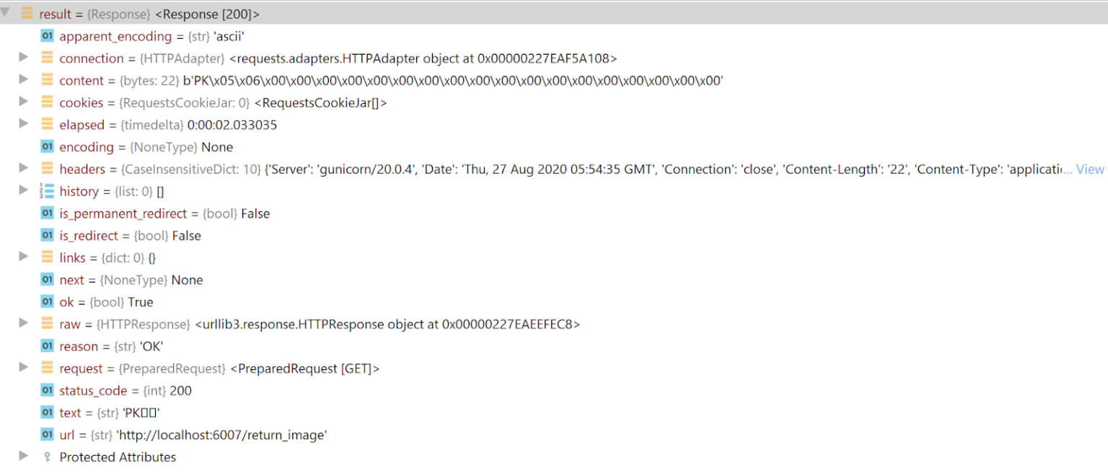The height and width of the screenshot is (473, 1108).
Task: Expand the raw HTTPResponse node
Action: [24, 323]
